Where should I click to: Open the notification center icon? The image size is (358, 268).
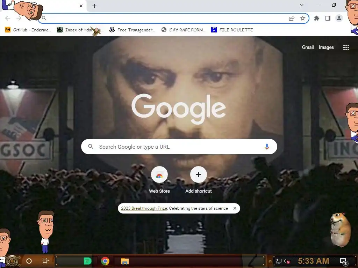coord(344,261)
